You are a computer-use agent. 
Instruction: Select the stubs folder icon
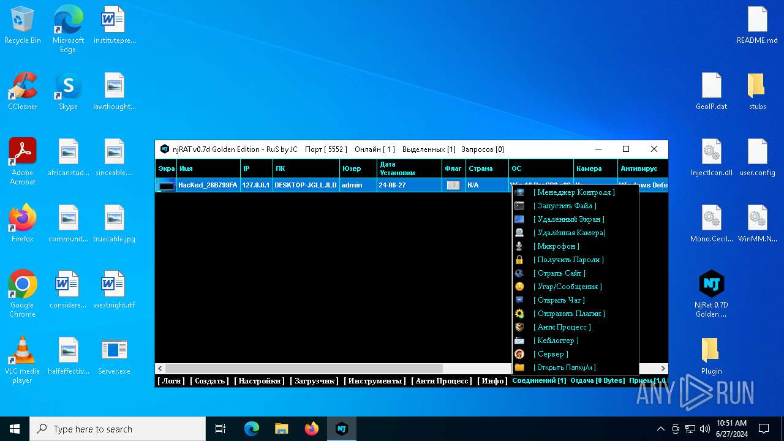(x=757, y=91)
